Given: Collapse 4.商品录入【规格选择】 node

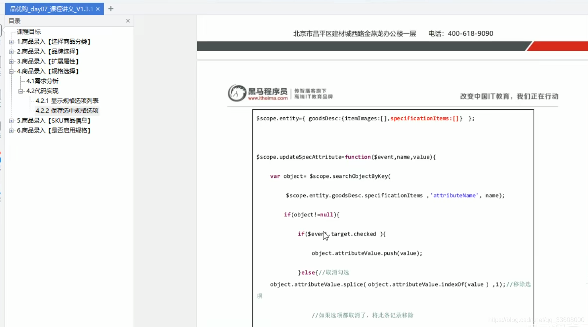Looking at the screenshot, I should [x=11, y=71].
